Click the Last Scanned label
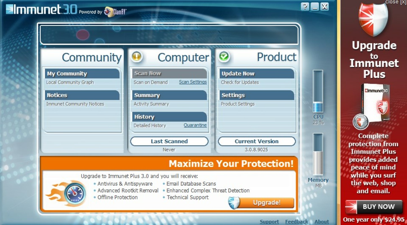Image resolution: width=407 pixels, height=225 pixels. pos(169,141)
